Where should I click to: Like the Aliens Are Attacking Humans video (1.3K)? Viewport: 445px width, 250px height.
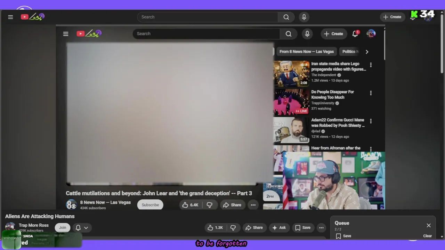(215, 228)
